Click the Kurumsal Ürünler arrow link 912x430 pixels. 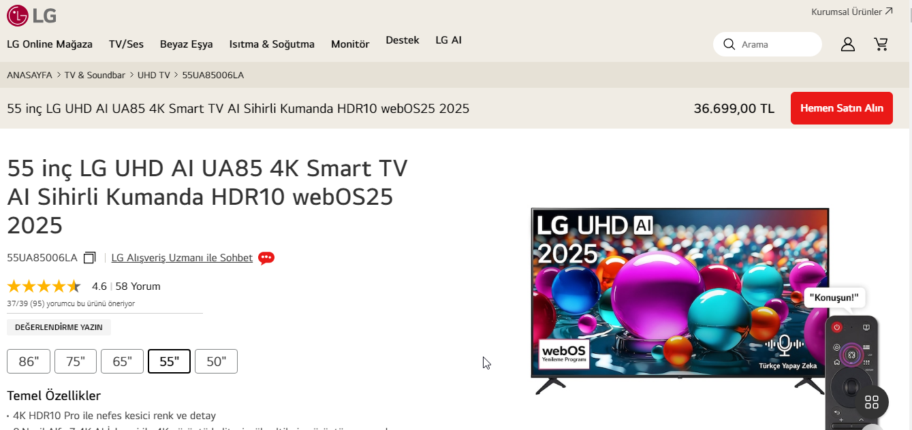click(852, 12)
